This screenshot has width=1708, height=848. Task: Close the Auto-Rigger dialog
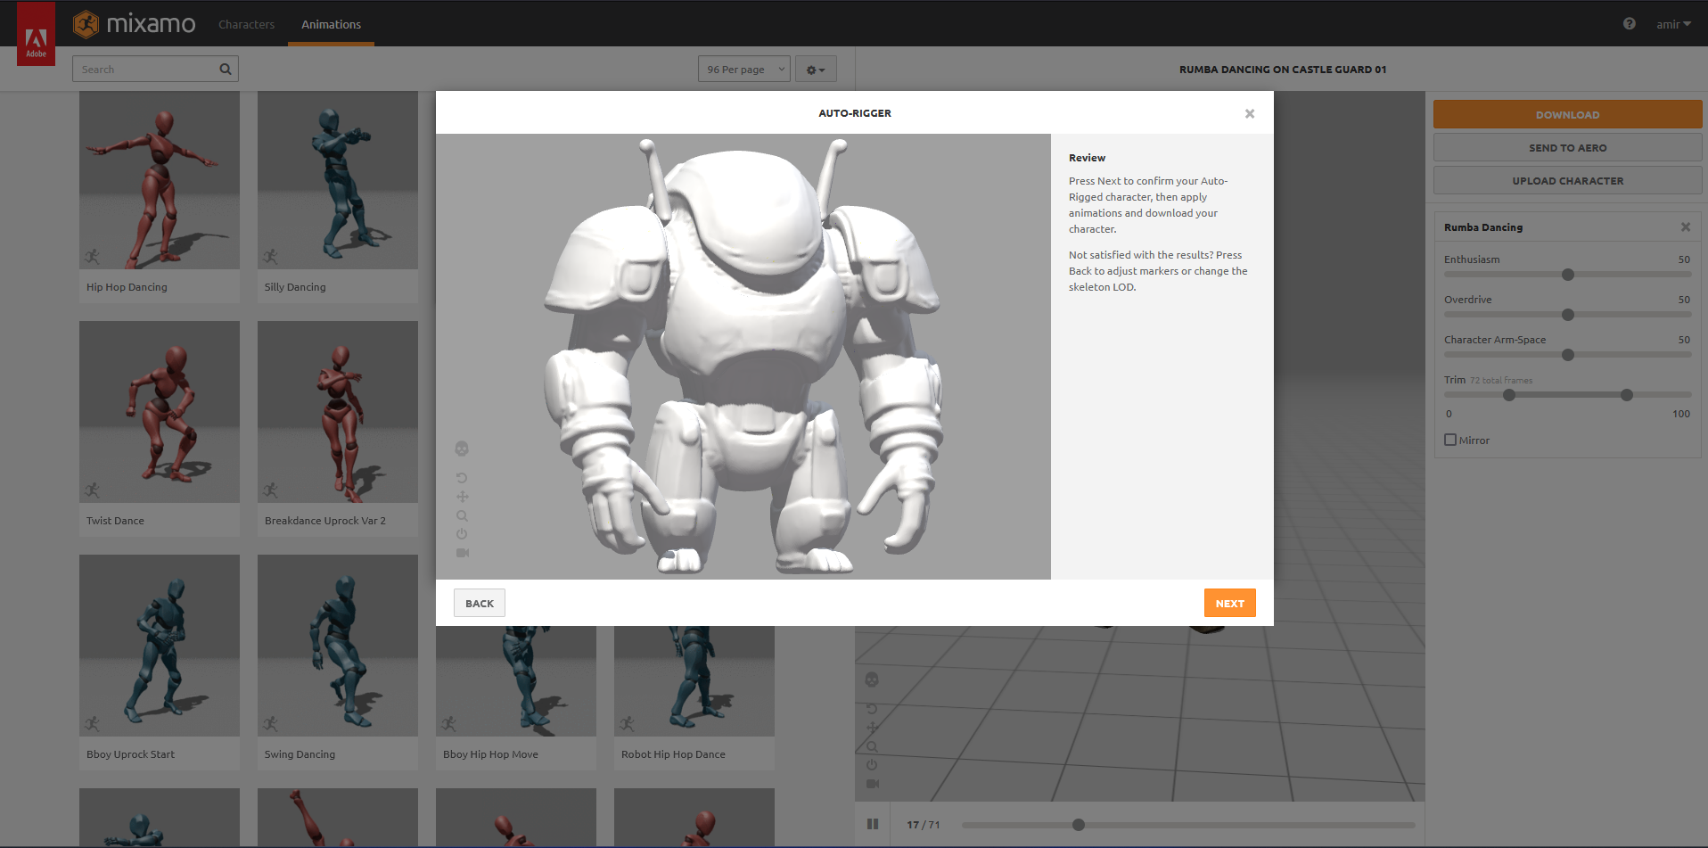(x=1250, y=113)
